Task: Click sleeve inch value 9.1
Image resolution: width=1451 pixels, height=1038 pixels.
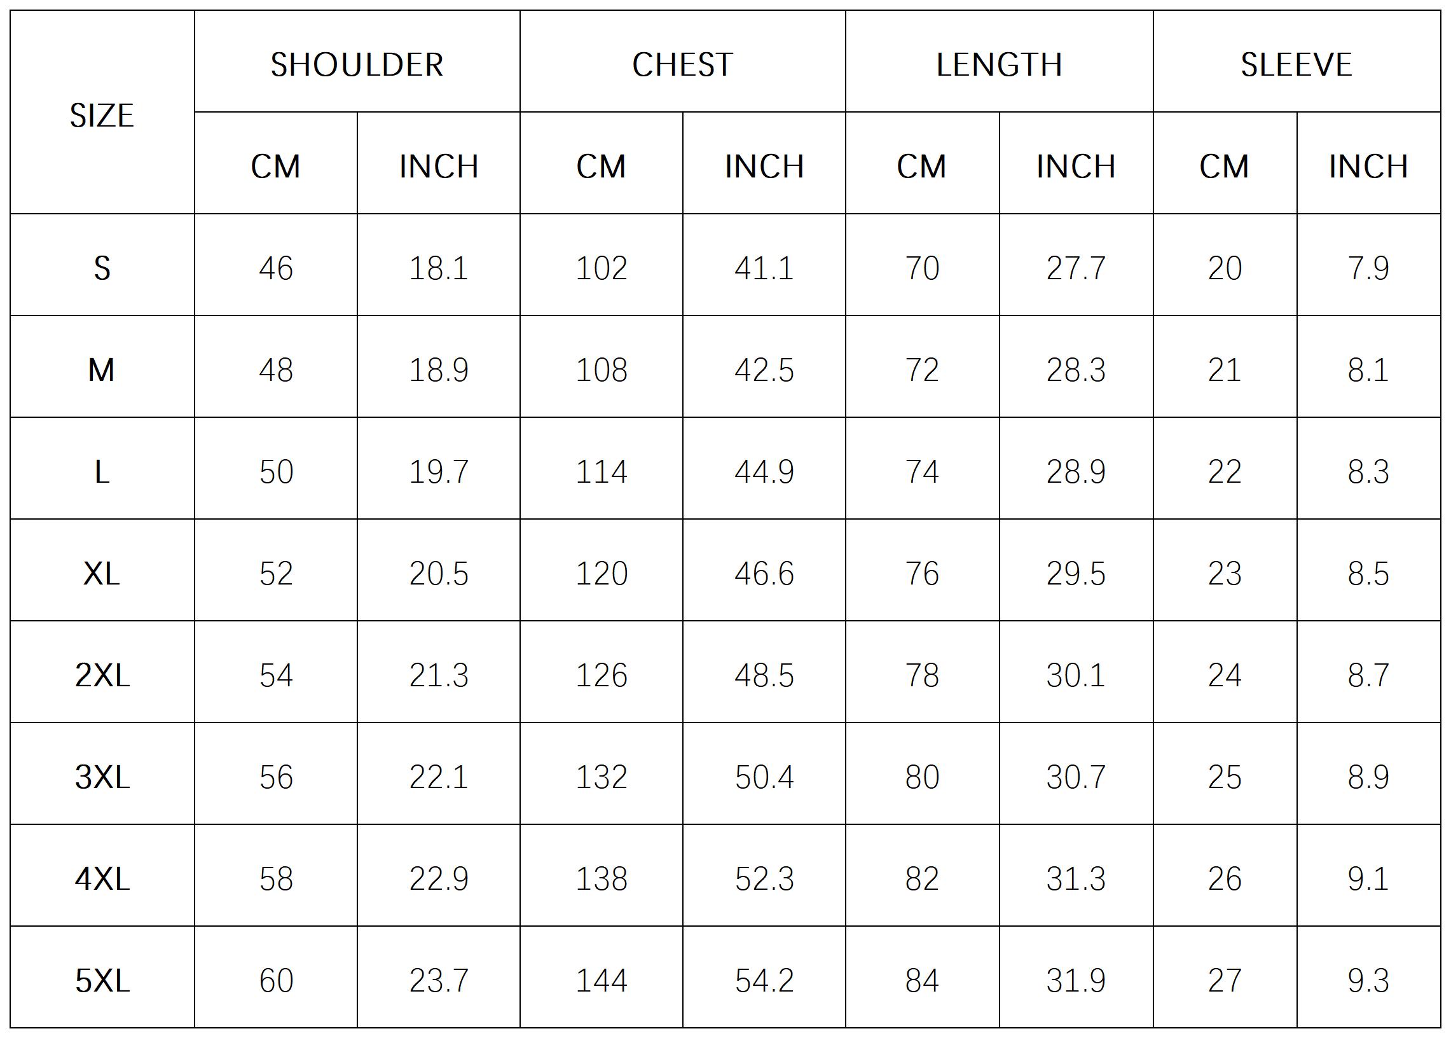Action: click(x=1368, y=879)
